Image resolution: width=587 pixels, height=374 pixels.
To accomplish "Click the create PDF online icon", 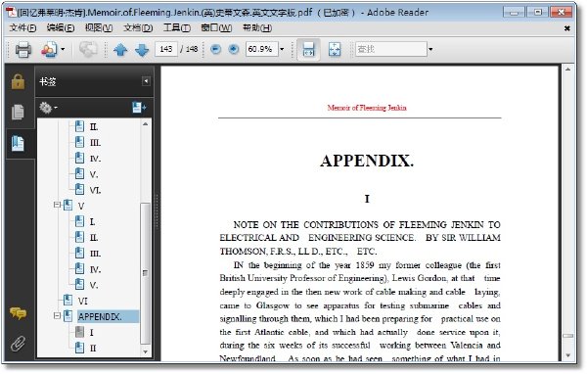I will coord(49,50).
